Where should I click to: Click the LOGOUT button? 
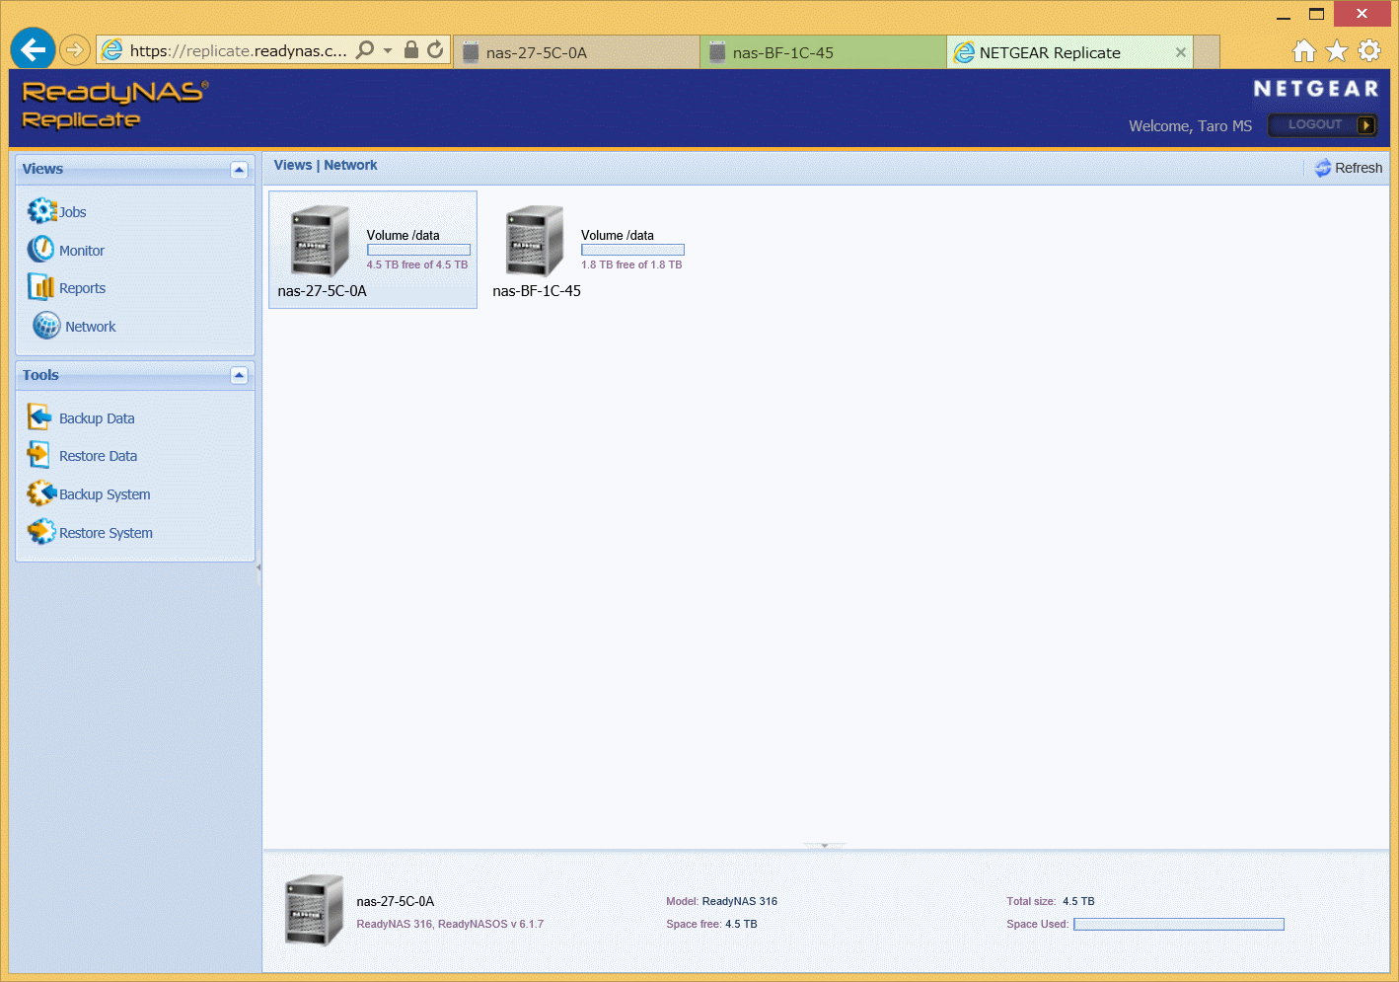point(1322,125)
